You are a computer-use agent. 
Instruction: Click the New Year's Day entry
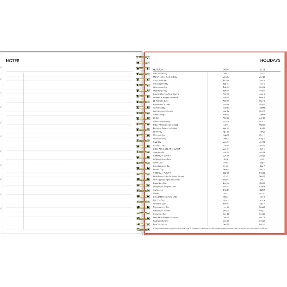tap(160, 73)
